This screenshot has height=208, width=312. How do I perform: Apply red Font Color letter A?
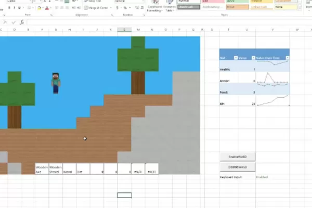[x=47, y=8]
